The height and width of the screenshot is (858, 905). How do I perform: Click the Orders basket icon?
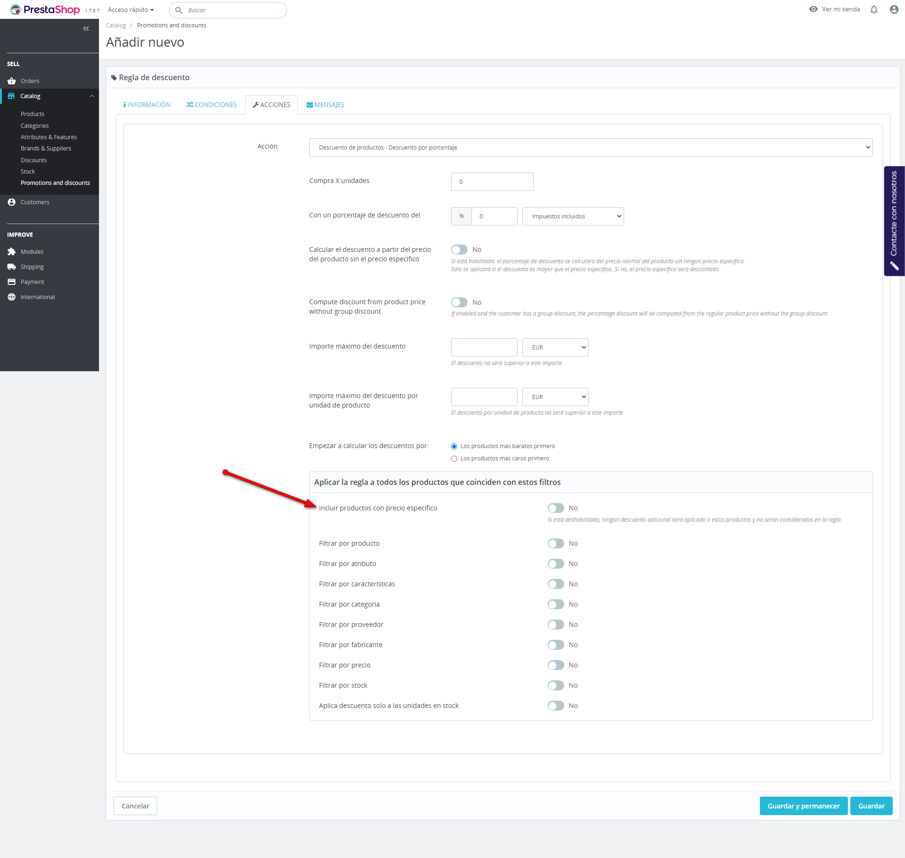click(x=12, y=81)
